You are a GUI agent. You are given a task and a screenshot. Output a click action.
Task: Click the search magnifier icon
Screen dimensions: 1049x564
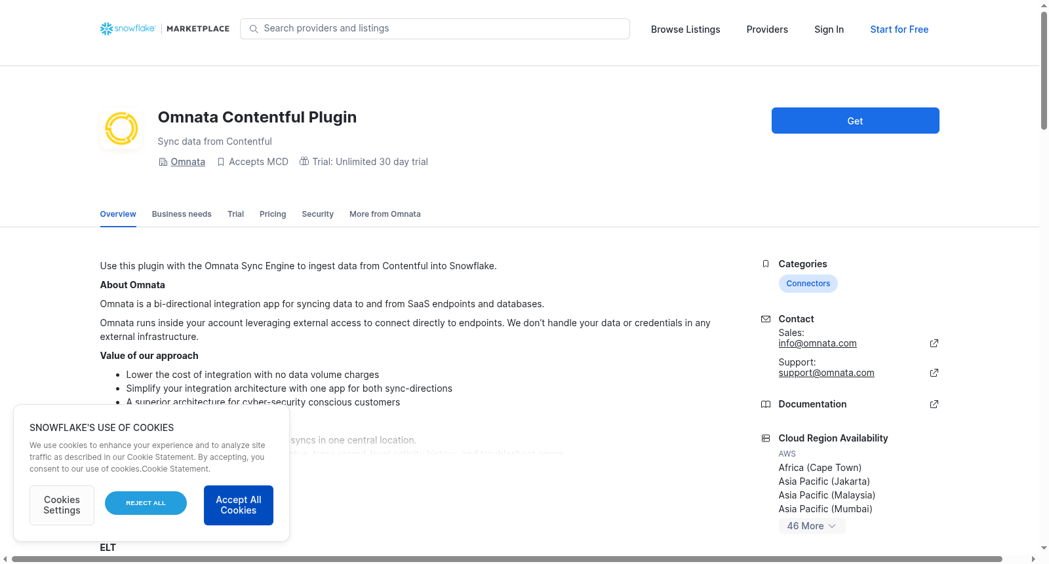[254, 29]
